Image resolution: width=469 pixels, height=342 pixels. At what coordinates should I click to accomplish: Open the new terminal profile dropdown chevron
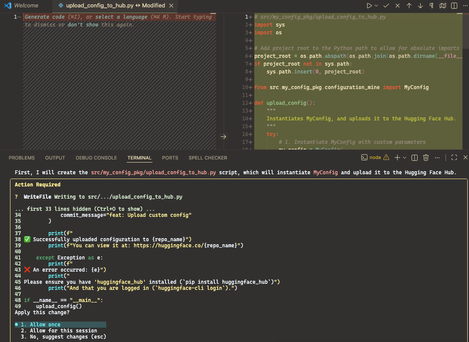[405, 158]
